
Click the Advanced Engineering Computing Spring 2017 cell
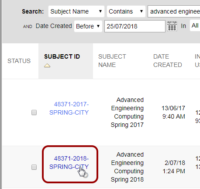click(127, 112)
